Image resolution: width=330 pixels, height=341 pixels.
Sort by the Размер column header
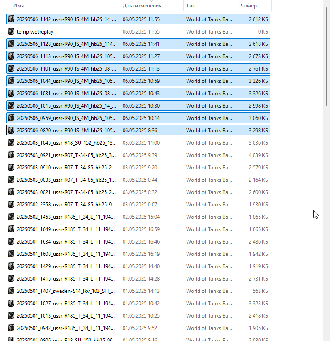248,6
